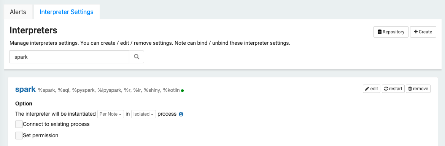Open the Repository database button
445x146 pixels.
(x=391, y=32)
